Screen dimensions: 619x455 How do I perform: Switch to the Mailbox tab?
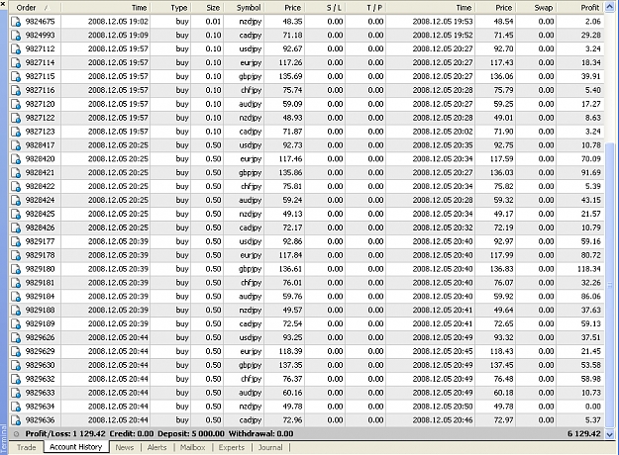(193, 447)
